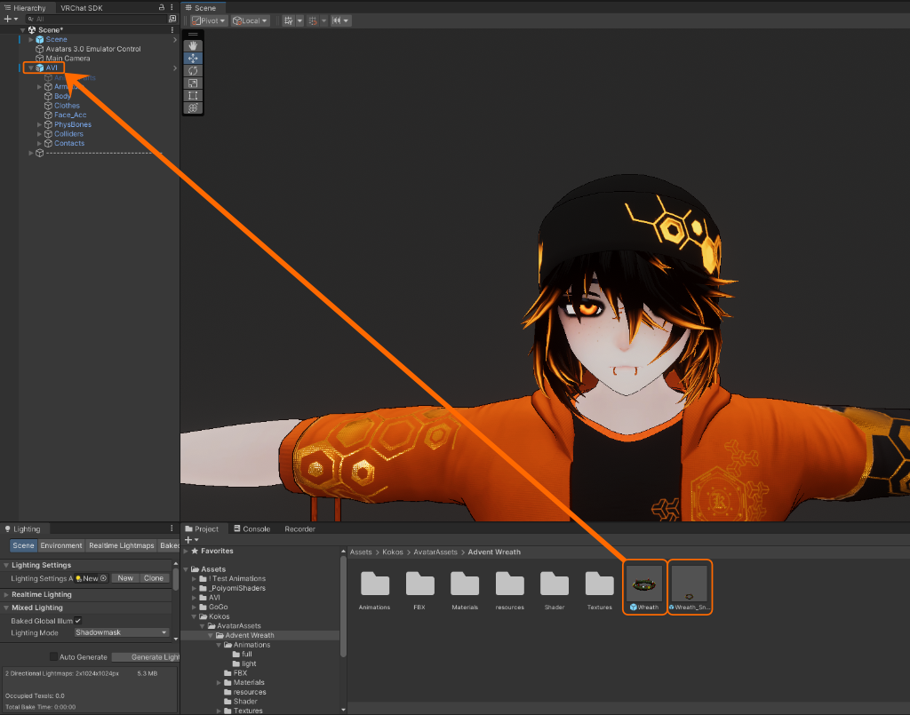The image size is (910, 715).
Task: Click the Generate Lighting button
Action: click(x=145, y=657)
